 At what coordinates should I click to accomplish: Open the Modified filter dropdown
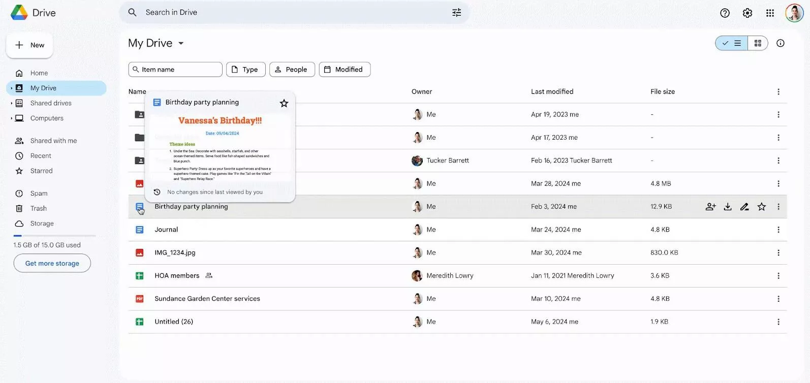coord(345,70)
